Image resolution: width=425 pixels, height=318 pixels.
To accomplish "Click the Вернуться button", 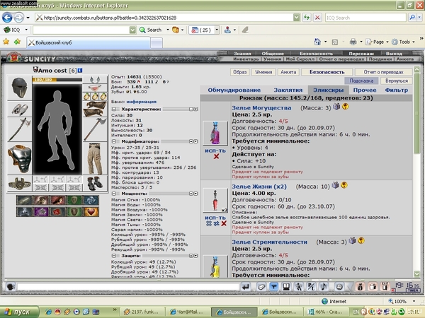I will tap(396, 81).
